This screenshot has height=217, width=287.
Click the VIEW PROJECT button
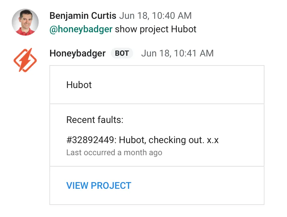pyautogui.click(x=98, y=185)
